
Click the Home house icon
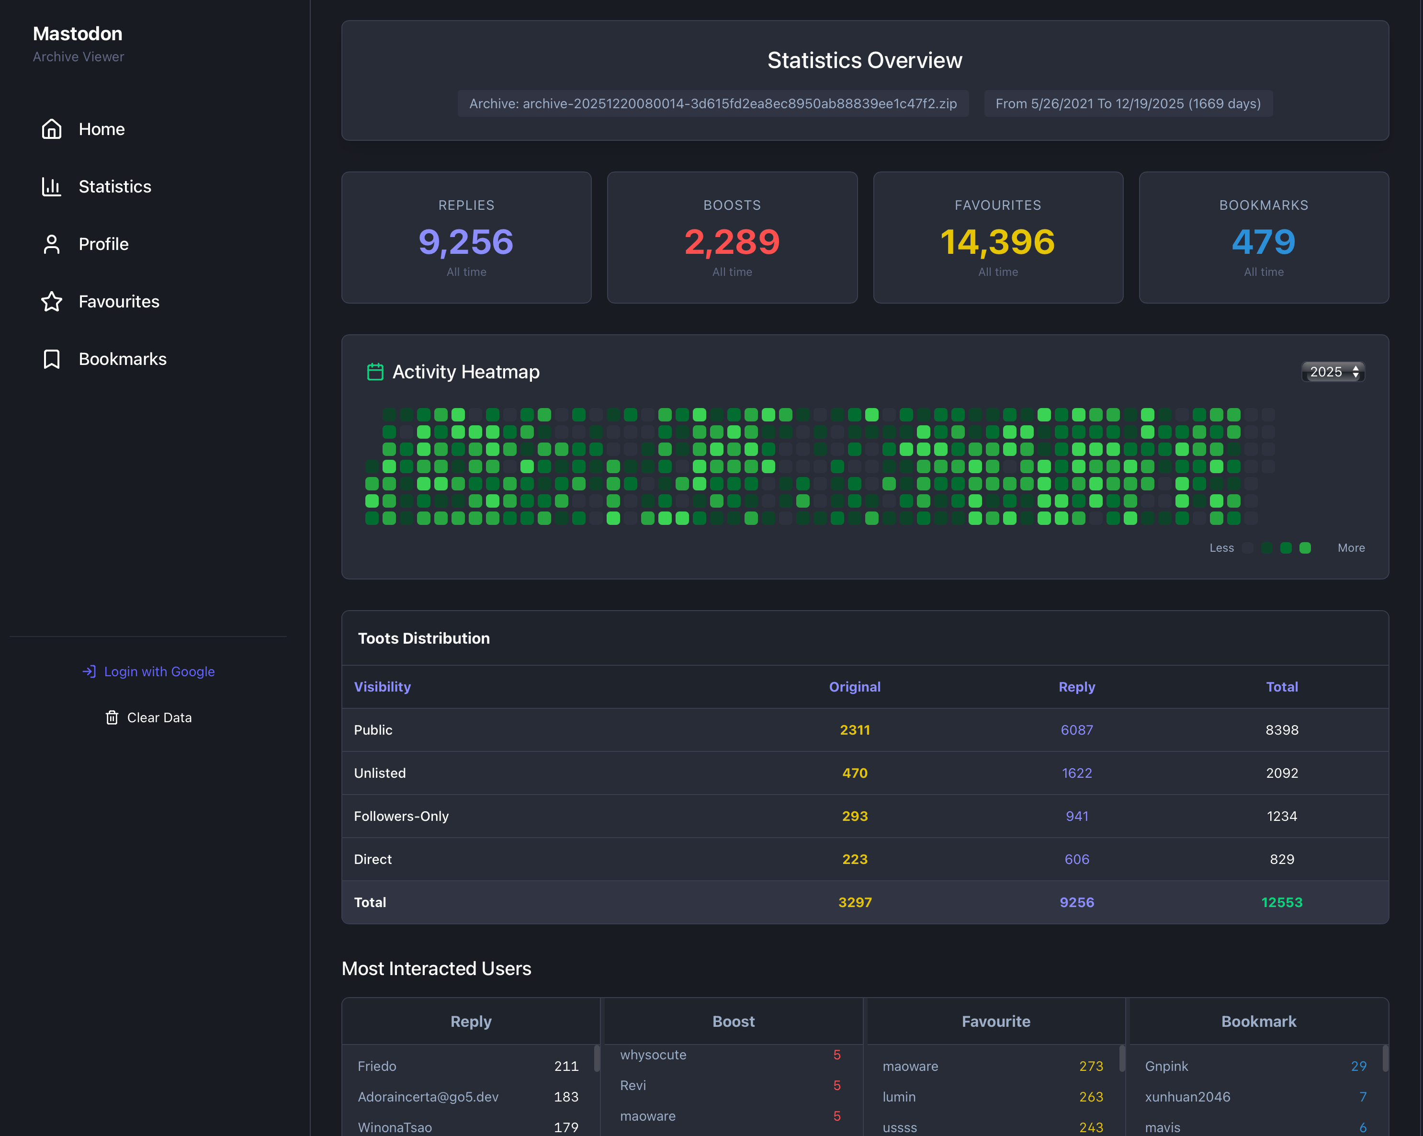[52, 129]
